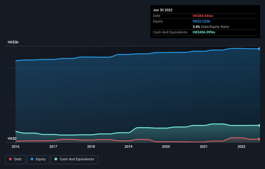The image size is (265, 169).
Task: Click the 2019 x-axis label
Action: 128,147
